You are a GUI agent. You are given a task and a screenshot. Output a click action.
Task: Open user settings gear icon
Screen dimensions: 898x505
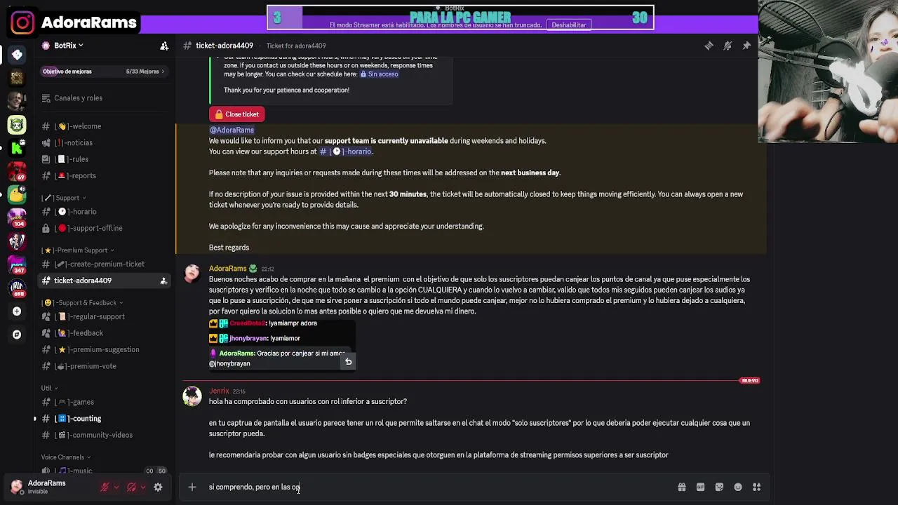(158, 487)
